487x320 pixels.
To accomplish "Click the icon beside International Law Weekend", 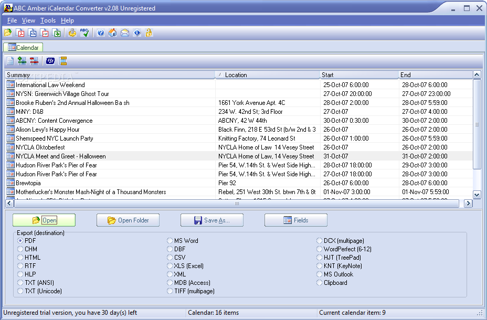I will point(10,85).
